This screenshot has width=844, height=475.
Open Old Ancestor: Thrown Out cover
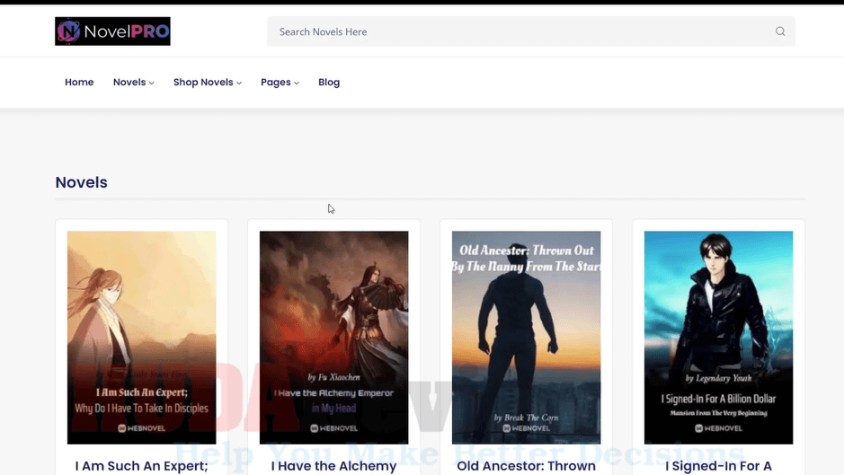pos(526,338)
